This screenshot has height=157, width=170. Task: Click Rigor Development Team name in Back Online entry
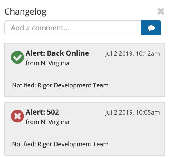[73, 85]
